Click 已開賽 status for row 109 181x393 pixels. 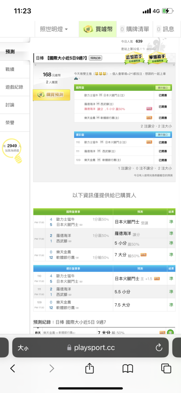[x=163, y=160]
